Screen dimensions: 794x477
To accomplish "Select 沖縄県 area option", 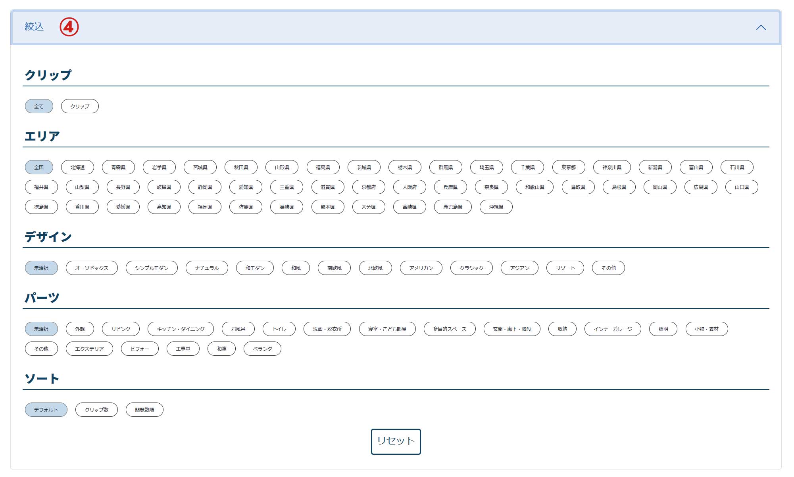I will pyautogui.click(x=496, y=207).
